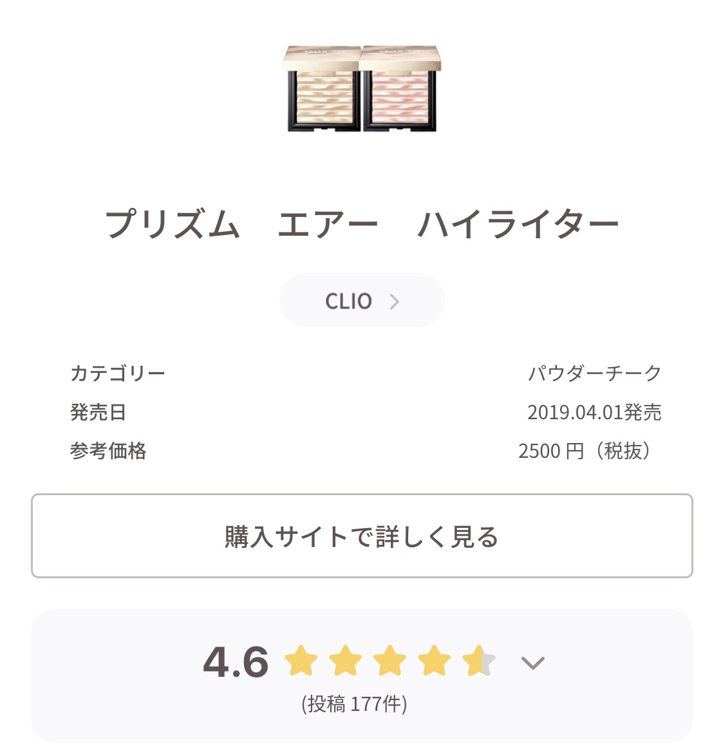Click the 2500 円(税抜) price
Screen dimensions: 723x756
(585, 451)
